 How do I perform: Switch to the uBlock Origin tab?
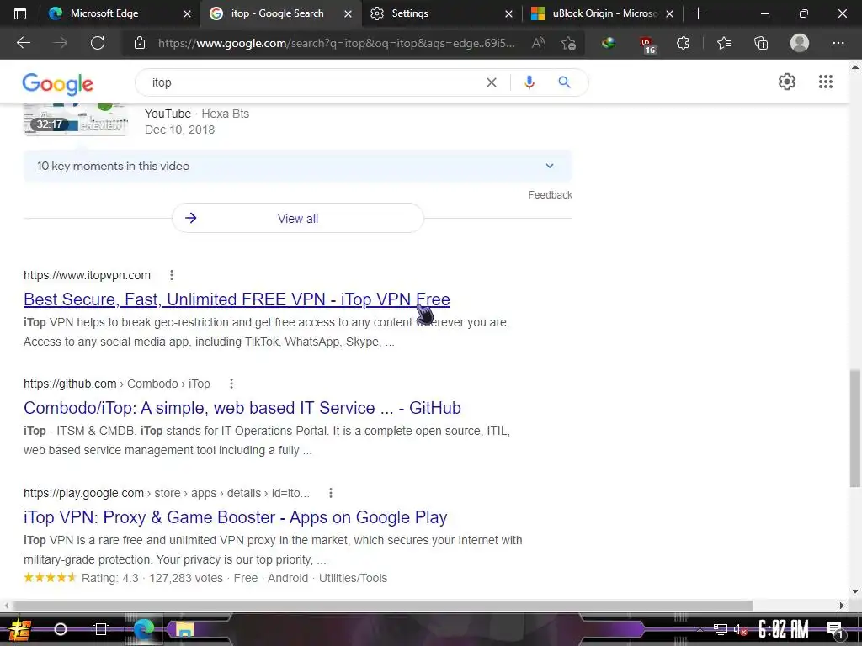point(604,13)
